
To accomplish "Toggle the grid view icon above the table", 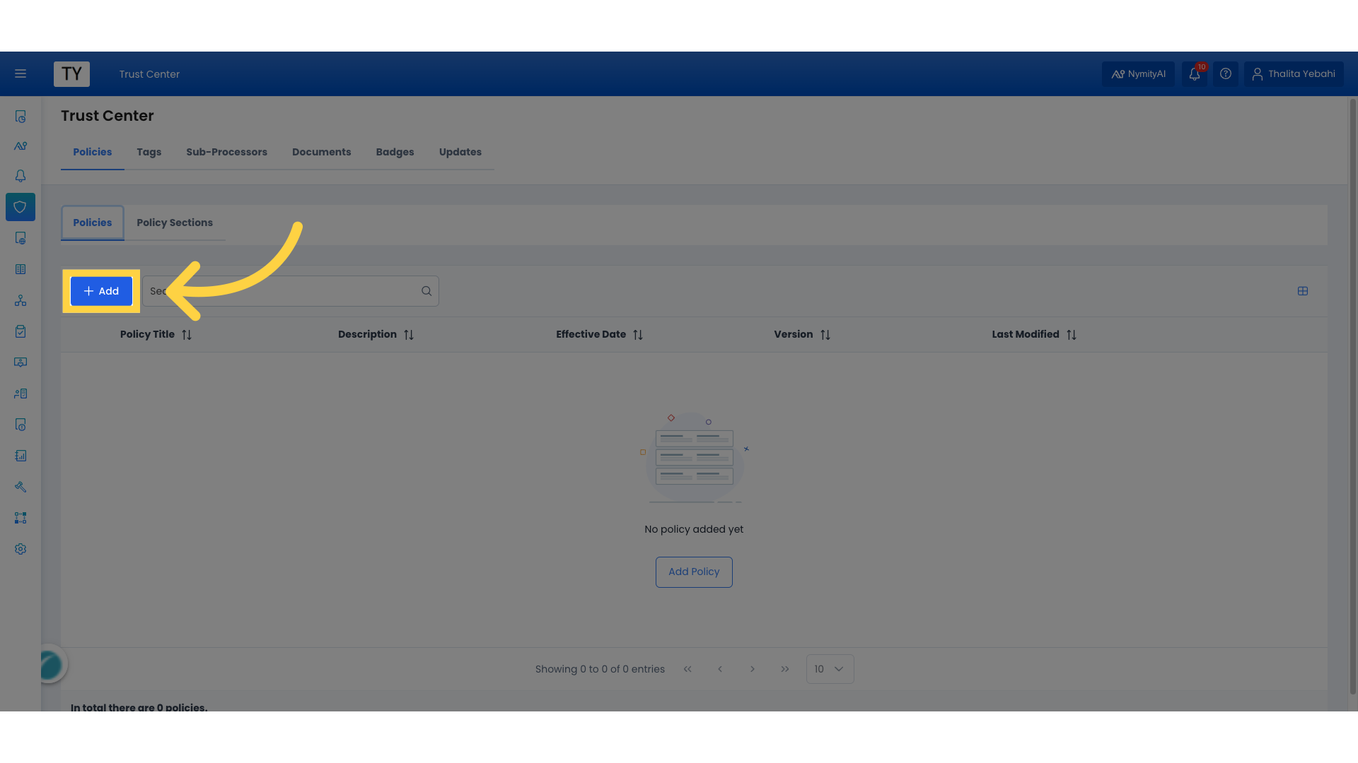I will click(x=1303, y=290).
